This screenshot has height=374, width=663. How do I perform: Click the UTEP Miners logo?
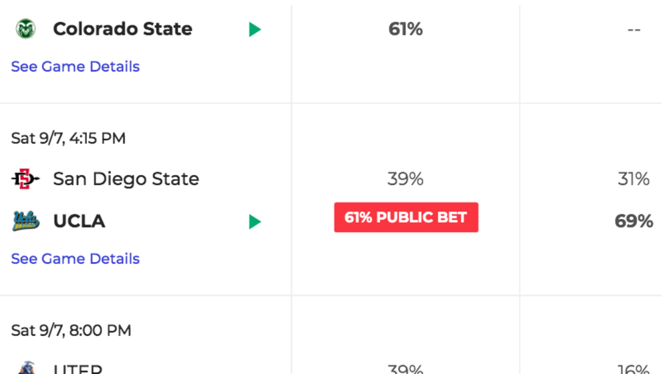[x=26, y=368]
